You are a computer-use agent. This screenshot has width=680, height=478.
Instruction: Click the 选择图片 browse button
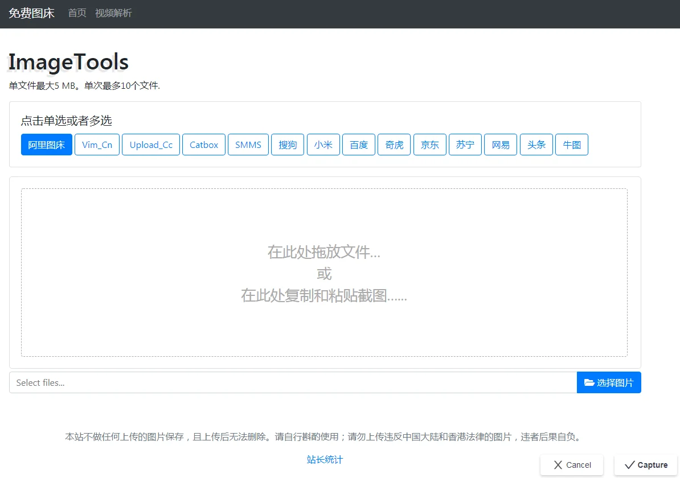(609, 382)
